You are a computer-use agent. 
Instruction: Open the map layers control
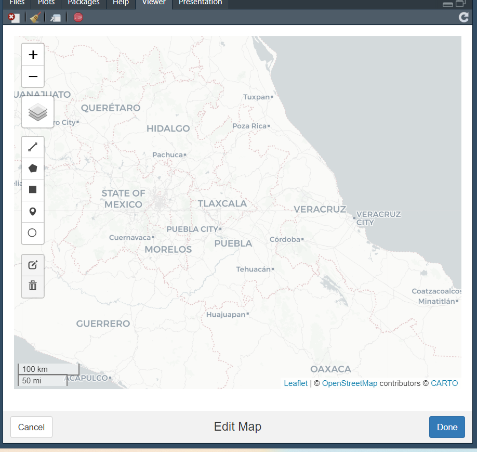pos(37,112)
